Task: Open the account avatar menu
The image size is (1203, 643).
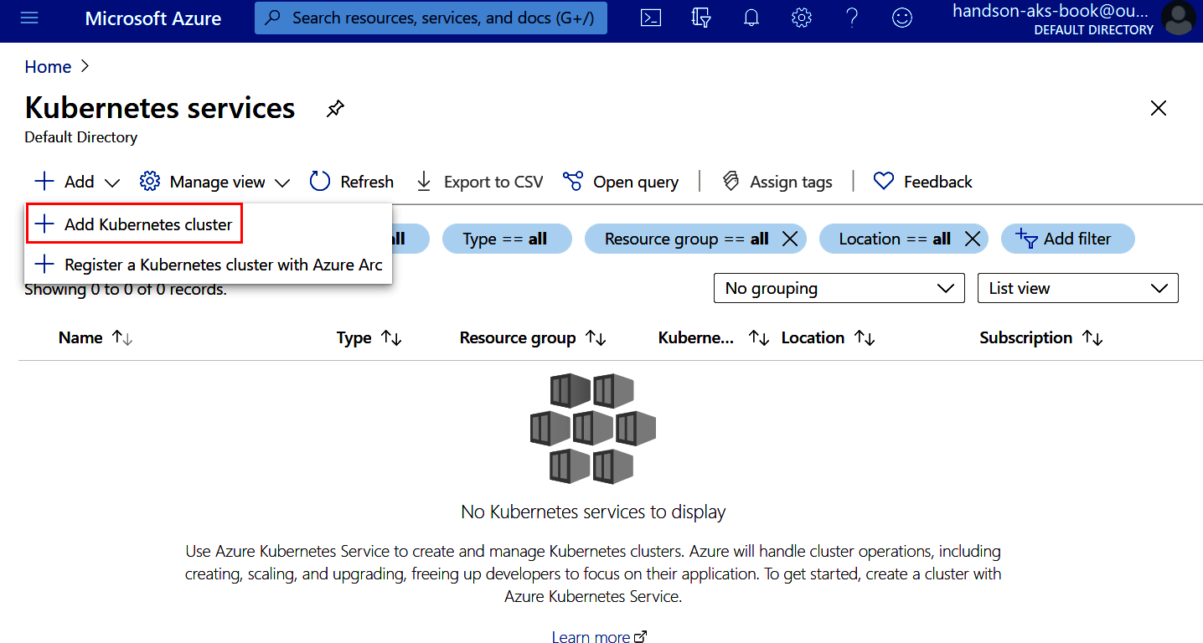Action: click(x=1179, y=18)
